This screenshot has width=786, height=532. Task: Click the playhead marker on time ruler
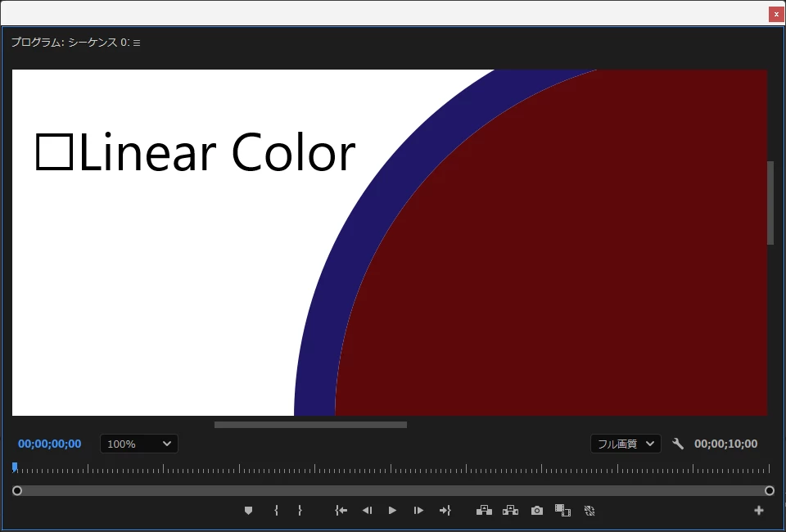point(15,467)
